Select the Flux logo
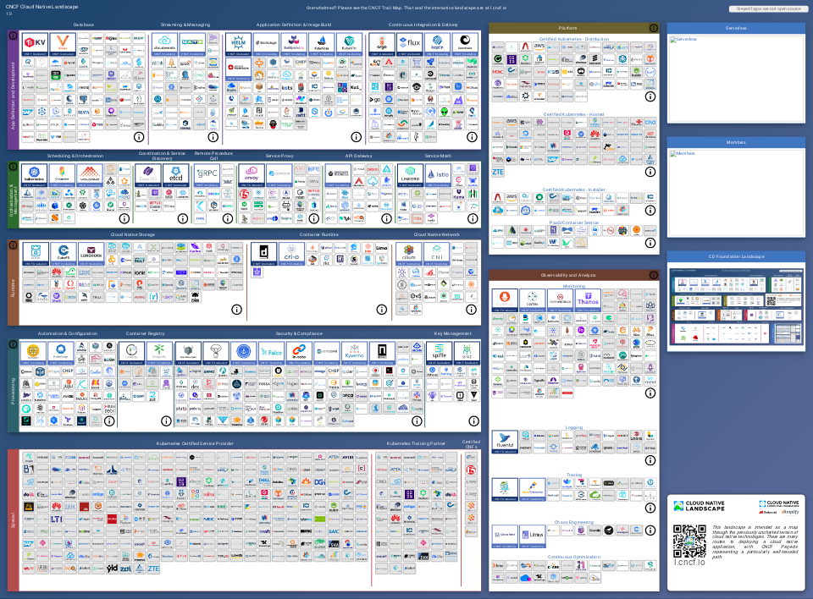 pos(410,45)
